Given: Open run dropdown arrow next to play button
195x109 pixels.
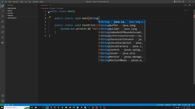Looking at the screenshot, I should point(187,5).
